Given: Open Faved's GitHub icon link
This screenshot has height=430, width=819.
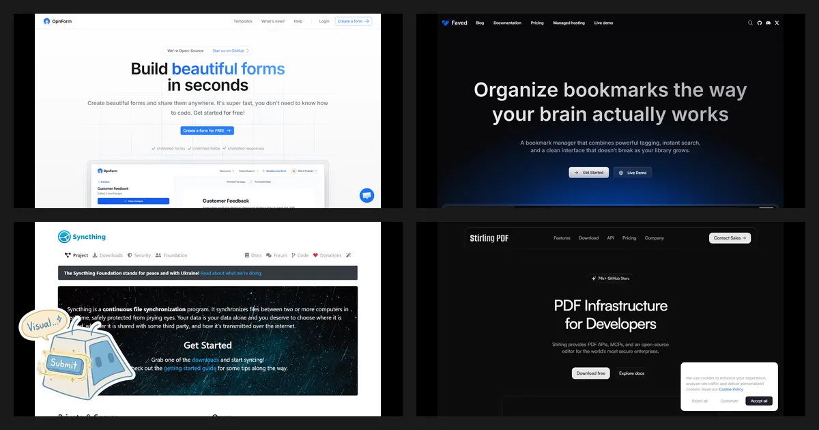Looking at the screenshot, I should point(760,23).
